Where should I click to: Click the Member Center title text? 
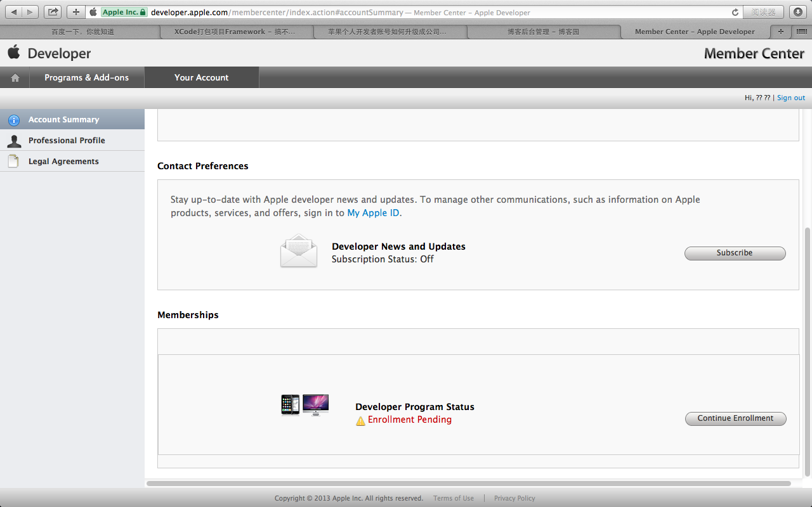[754, 54]
